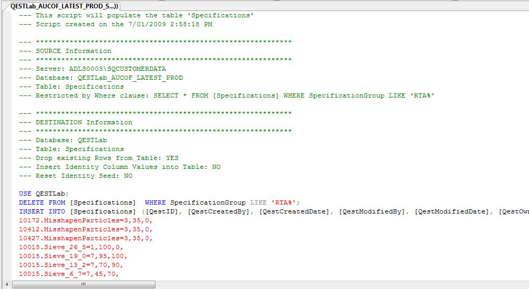Image resolution: width=529 pixels, height=289 pixels.
Task: Click 'Drop existing Rows from Table: YES' comment
Action: coord(107,158)
